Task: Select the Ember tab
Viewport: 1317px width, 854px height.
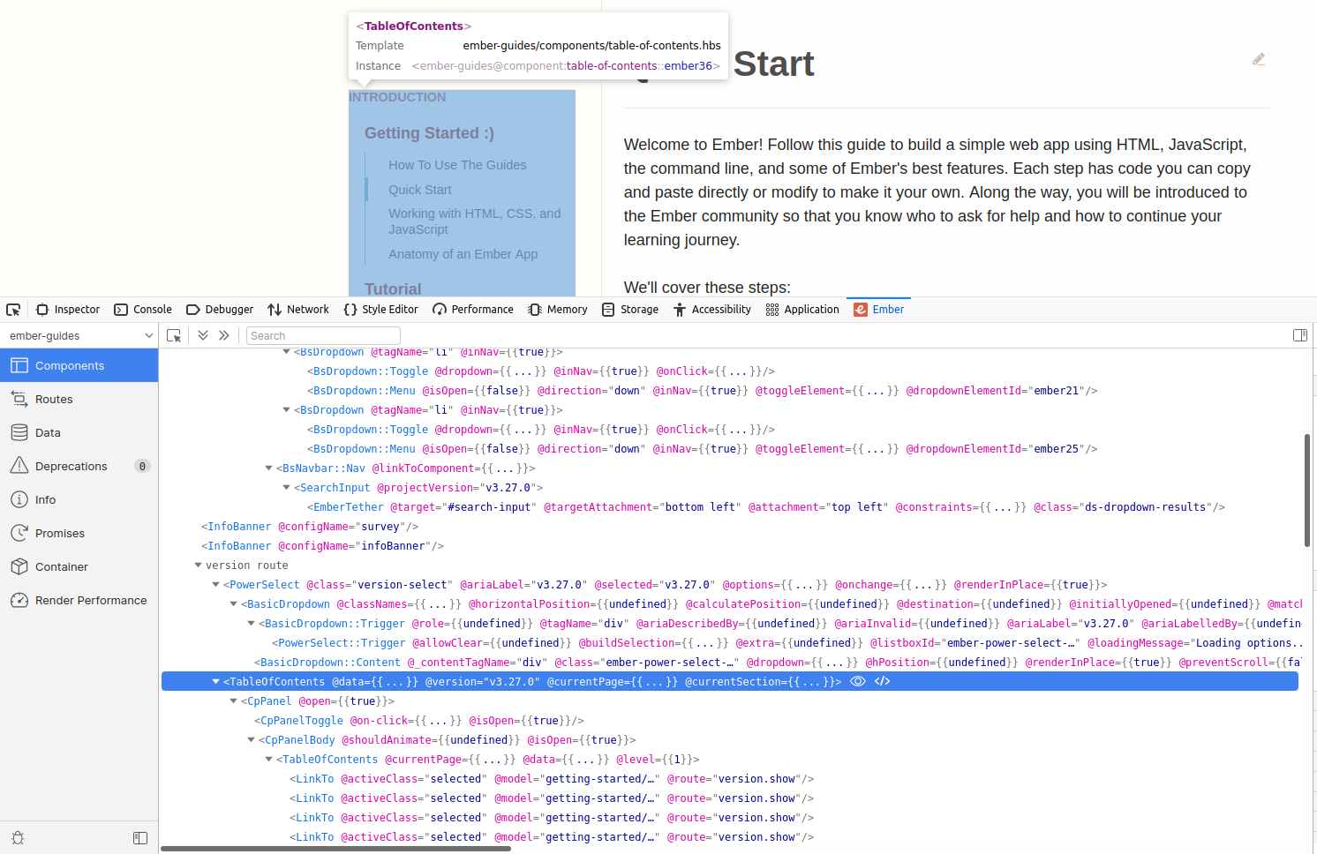Action: point(879,310)
